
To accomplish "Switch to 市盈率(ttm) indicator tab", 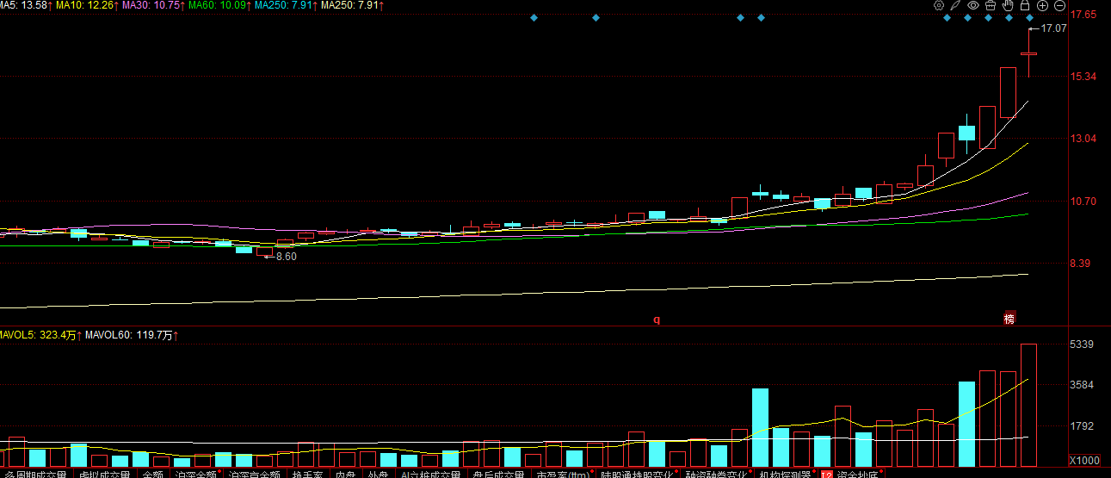I will pos(562,474).
